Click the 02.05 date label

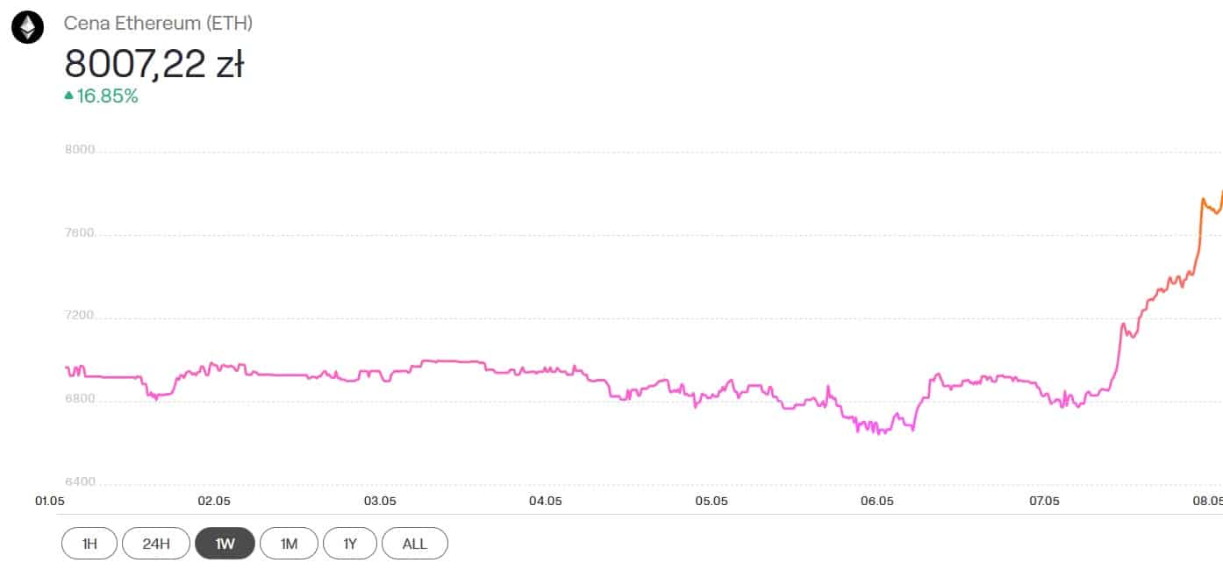(x=214, y=502)
